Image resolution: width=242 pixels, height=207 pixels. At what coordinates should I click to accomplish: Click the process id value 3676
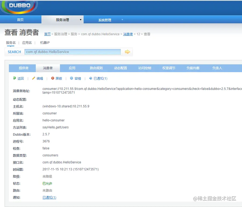point(46,141)
